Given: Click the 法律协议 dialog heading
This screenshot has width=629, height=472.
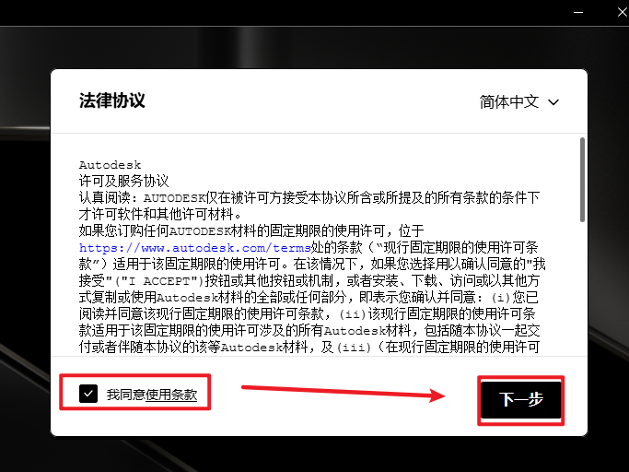Looking at the screenshot, I should (112, 100).
